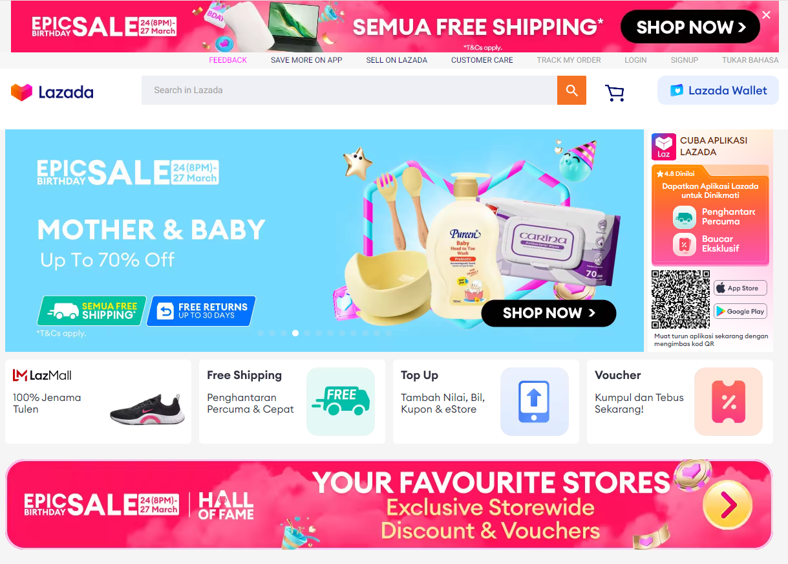Open Save More On App menu
Viewport: 788px width, 564px height.
pyautogui.click(x=306, y=60)
